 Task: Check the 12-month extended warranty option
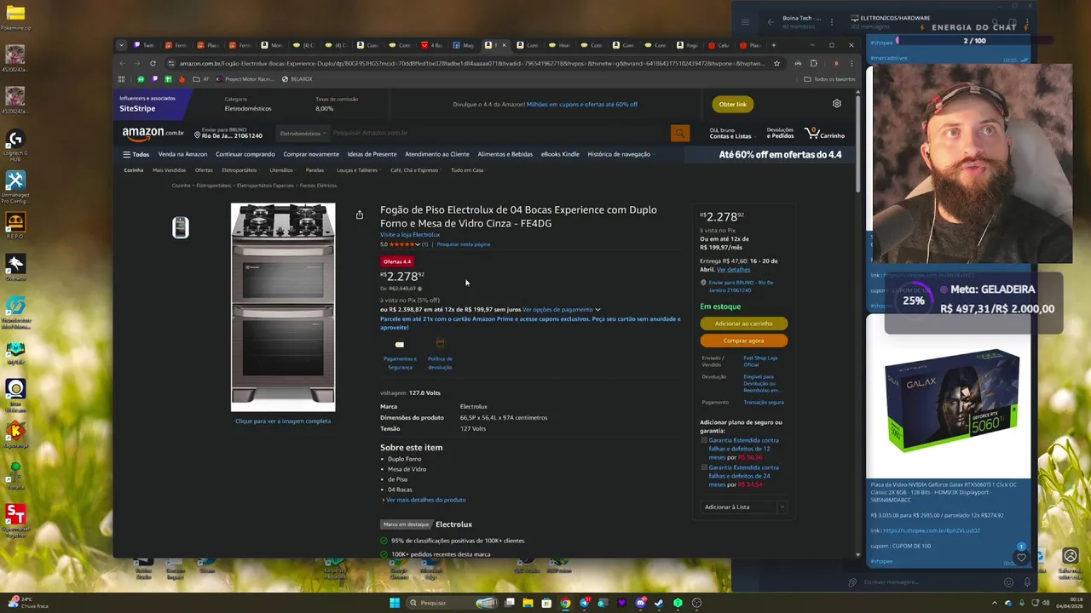click(x=704, y=441)
